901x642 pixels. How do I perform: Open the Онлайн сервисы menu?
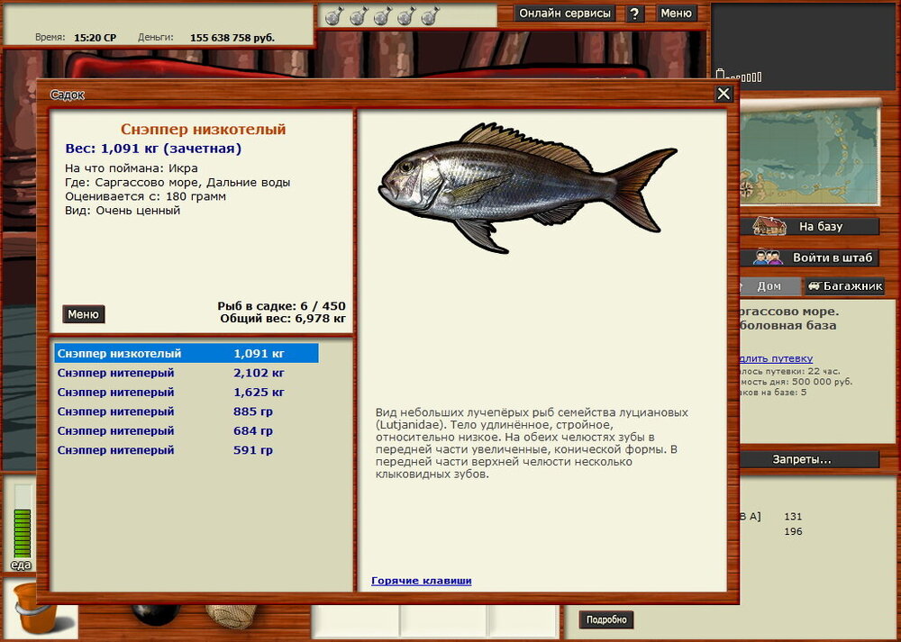[x=566, y=14]
